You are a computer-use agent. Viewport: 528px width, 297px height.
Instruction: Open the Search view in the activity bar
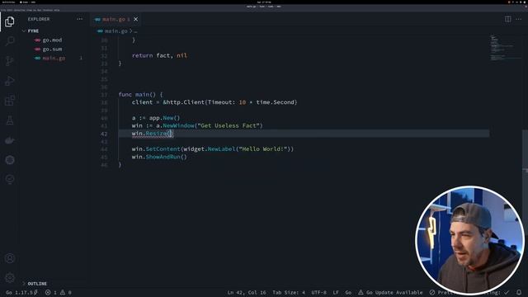[x=9, y=41]
